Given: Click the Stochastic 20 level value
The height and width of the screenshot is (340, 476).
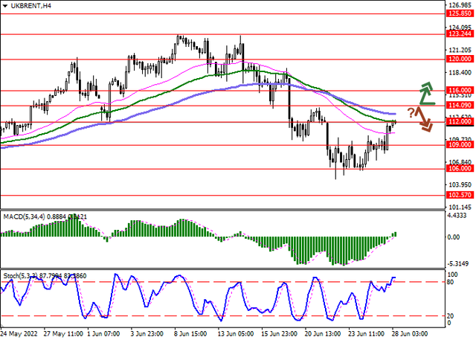Looking at the screenshot, I should pos(451,316).
